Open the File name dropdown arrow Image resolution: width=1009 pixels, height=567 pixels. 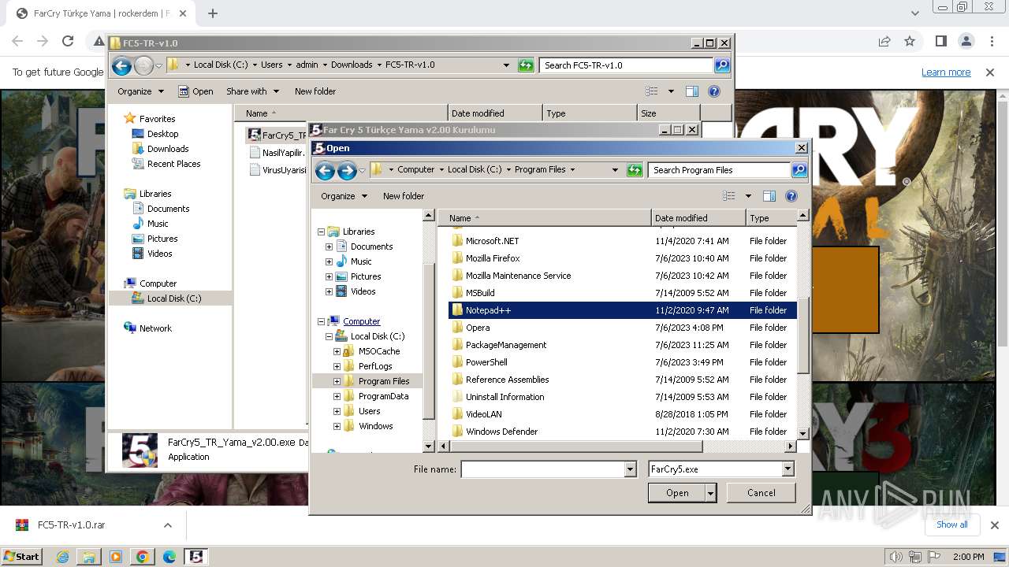(x=630, y=469)
